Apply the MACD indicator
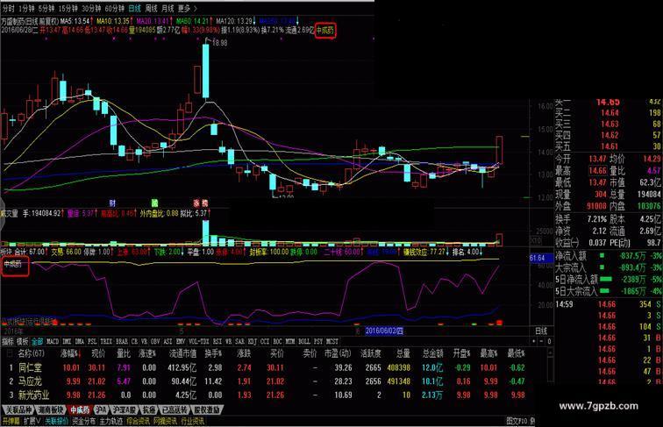Screen dimensions: 663x427 (53, 342)
